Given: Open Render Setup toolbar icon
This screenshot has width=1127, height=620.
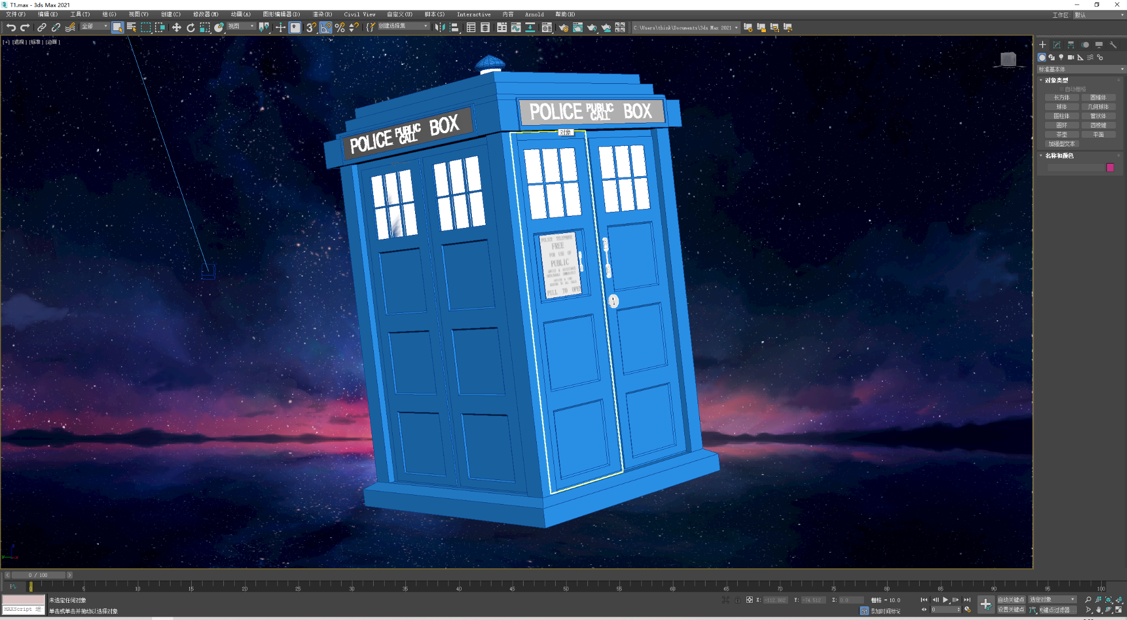Looking at the screenshot, I should point(563,27).
